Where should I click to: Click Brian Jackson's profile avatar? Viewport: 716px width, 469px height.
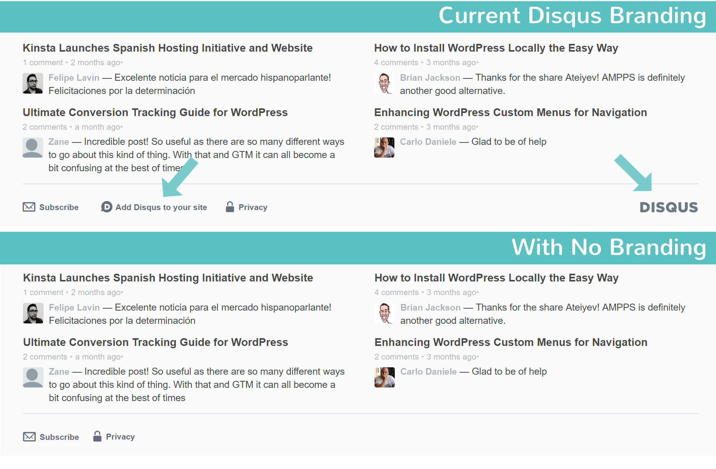point(384,83)
